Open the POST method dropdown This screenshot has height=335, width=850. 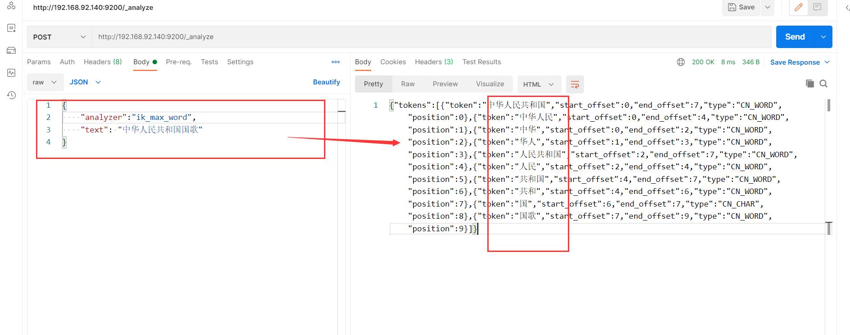coord(59,37)
